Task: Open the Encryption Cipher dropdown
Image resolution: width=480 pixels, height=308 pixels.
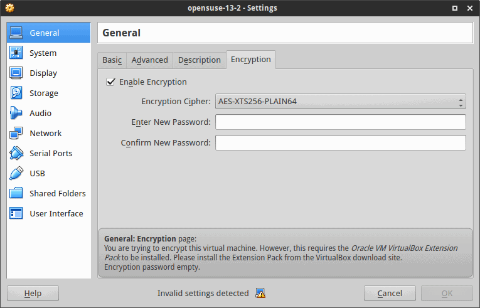Action: point(341,102)
